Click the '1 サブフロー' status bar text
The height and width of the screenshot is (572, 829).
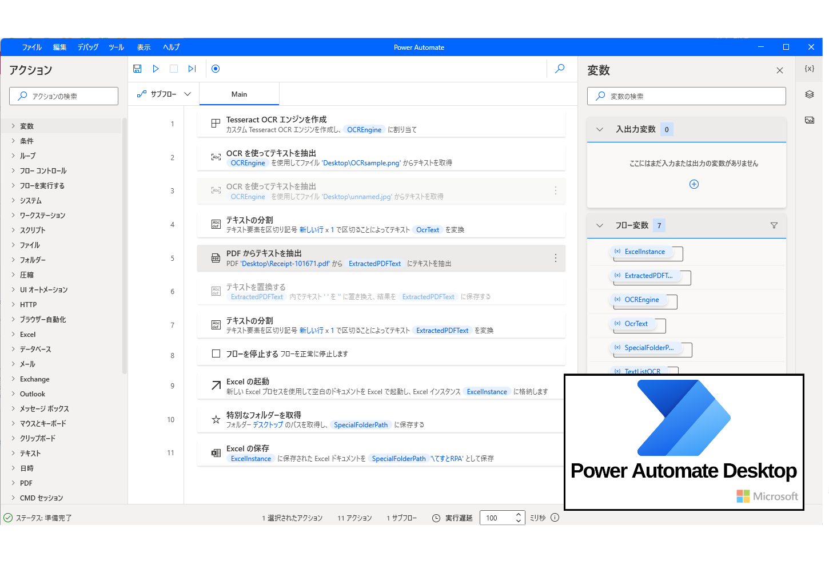tap(402, 518)
